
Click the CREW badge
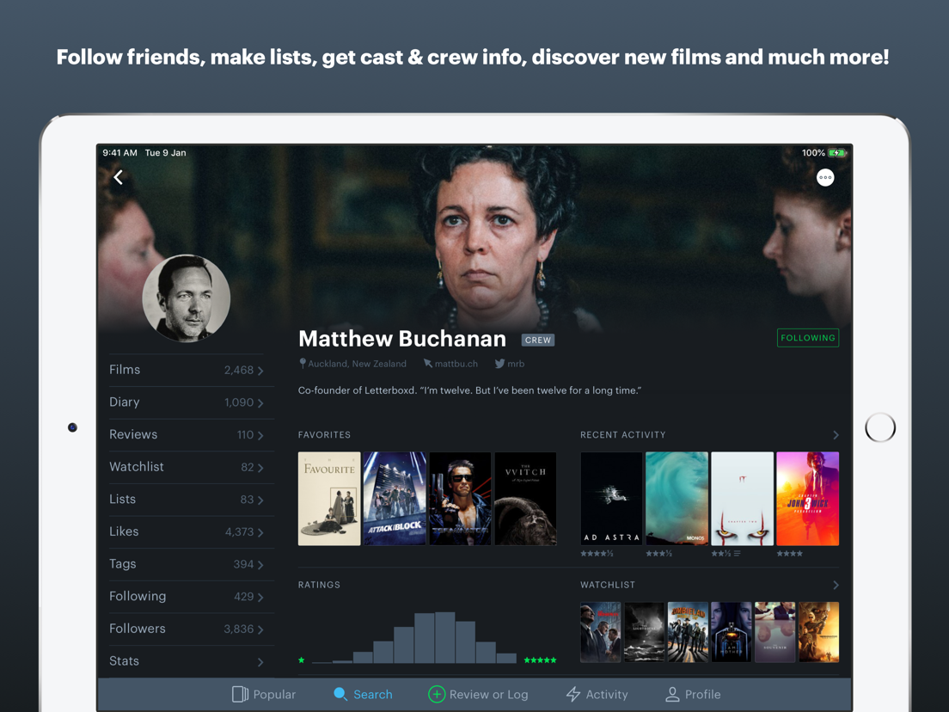538,340
